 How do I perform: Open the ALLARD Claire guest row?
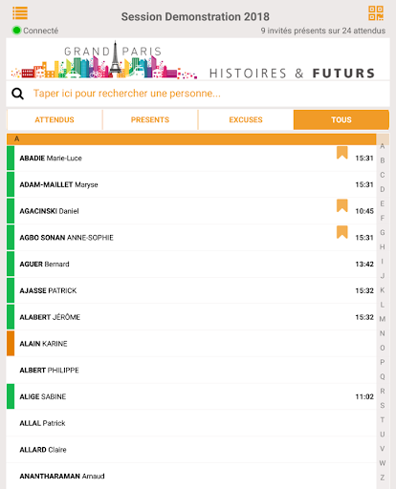[191, 450]
